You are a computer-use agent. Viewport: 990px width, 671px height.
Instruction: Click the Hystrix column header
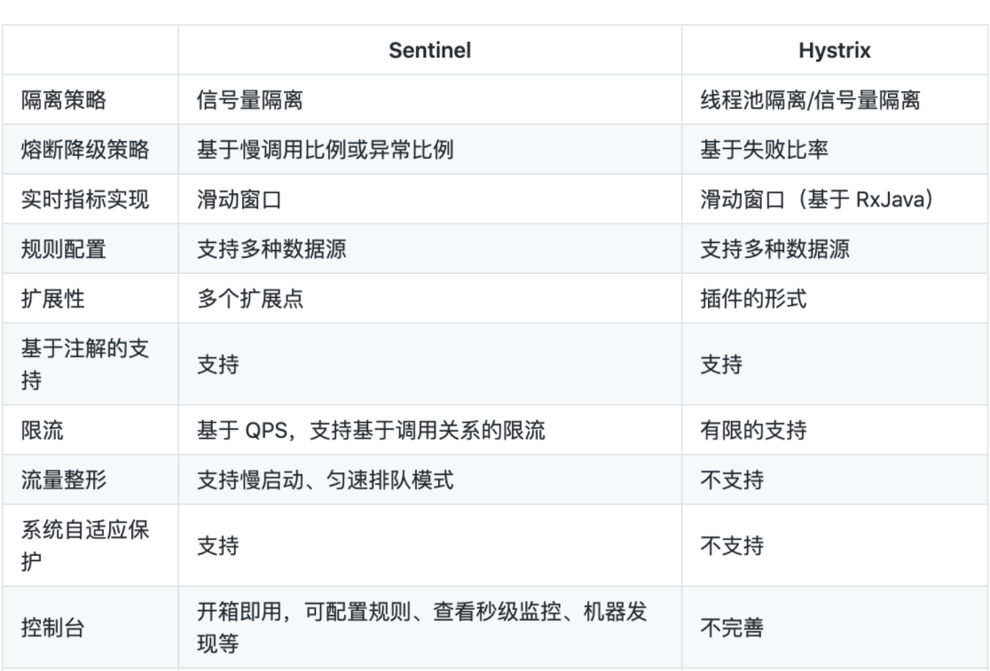coord(834,51)
